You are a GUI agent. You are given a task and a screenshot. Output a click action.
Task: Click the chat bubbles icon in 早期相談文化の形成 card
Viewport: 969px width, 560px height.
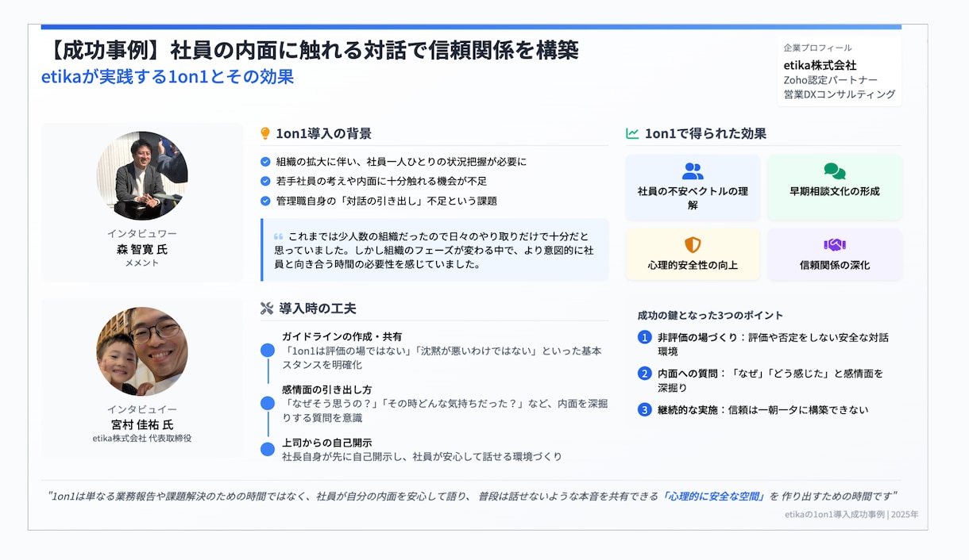coord(835,171)
